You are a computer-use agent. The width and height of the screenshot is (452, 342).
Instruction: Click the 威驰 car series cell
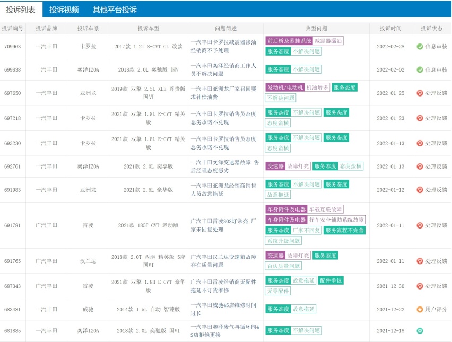pos(88,310)
